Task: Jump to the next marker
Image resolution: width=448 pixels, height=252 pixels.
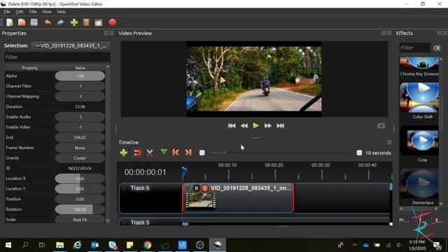Action: tap(188, 153)
